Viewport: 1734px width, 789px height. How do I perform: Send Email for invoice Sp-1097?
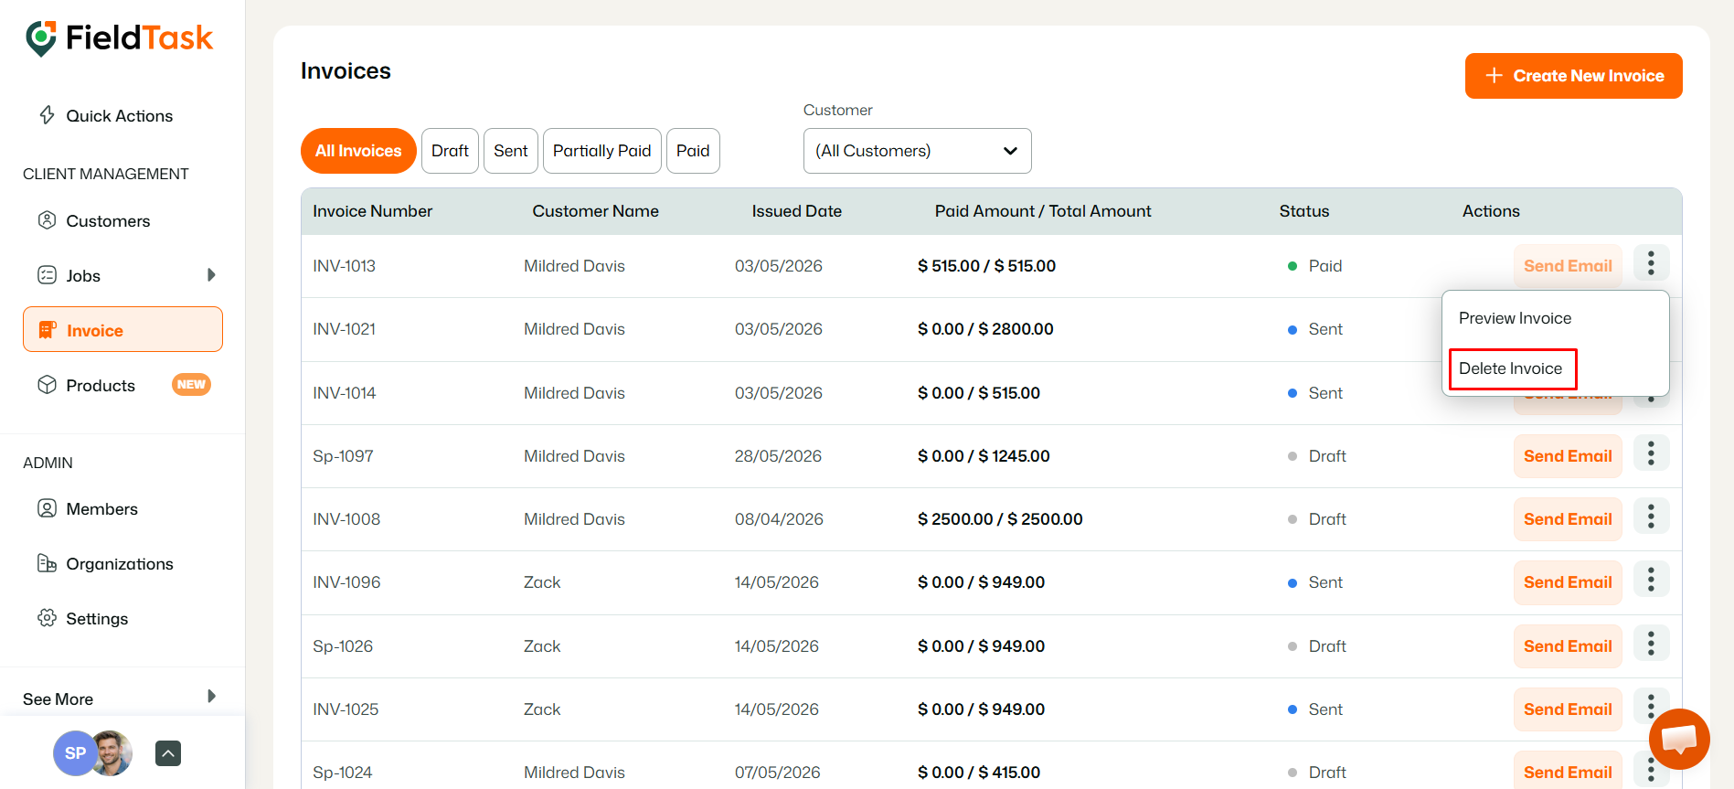click(x=1568, y=456)
